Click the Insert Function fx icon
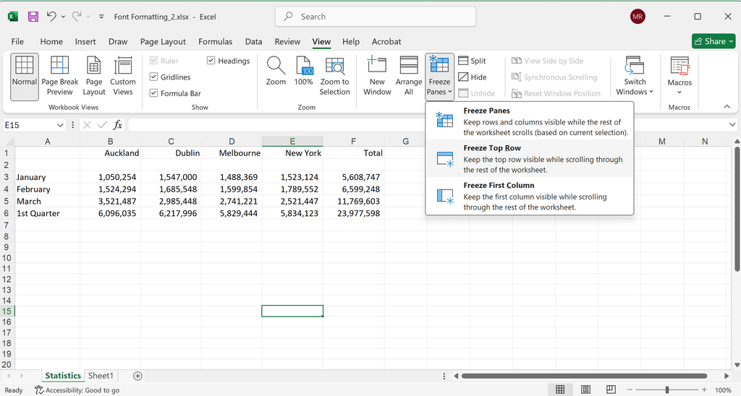 coord(118,125)
